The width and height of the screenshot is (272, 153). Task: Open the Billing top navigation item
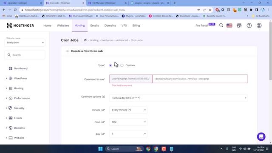pos(136,25)
